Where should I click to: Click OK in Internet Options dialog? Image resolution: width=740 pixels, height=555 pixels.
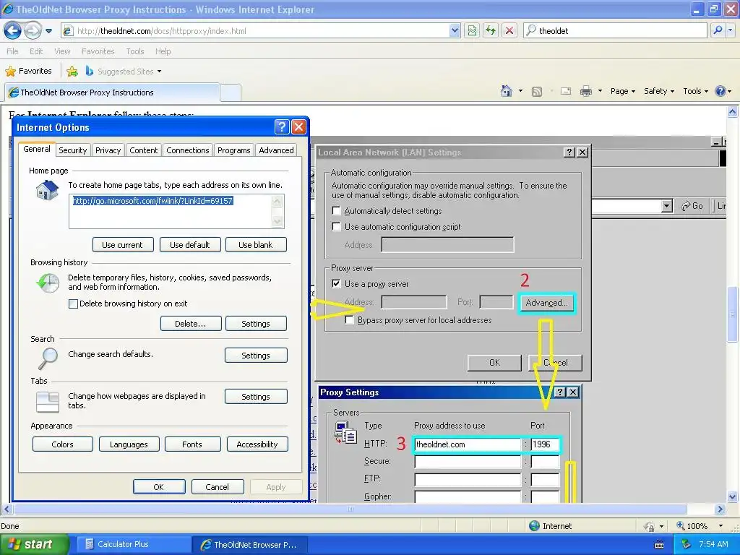159,487
